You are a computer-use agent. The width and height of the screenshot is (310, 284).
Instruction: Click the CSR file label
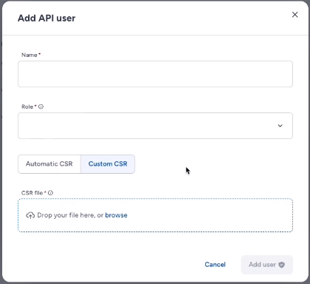(x=32, y=193)
